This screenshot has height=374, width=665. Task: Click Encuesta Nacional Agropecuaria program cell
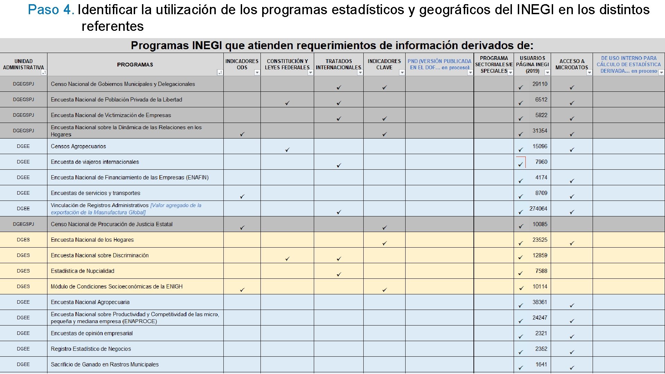click(90, 302)
